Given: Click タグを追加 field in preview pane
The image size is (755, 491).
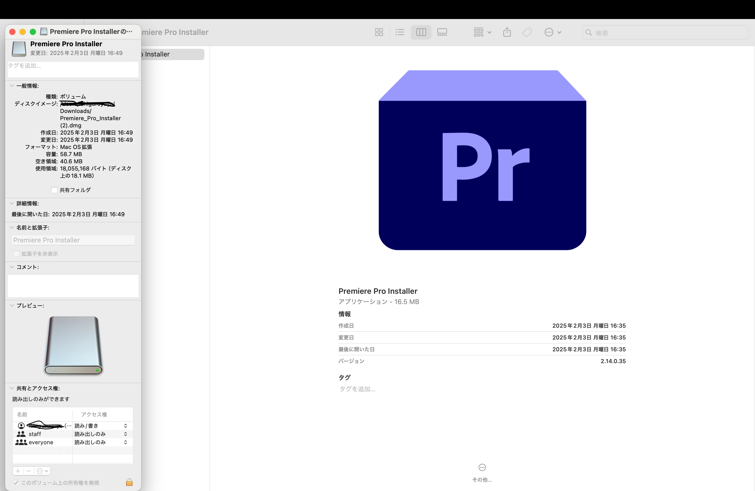Looking at the screenshot, I should (357, 389).
